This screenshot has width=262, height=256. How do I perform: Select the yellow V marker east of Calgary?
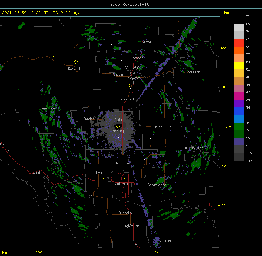click(130, 178)
